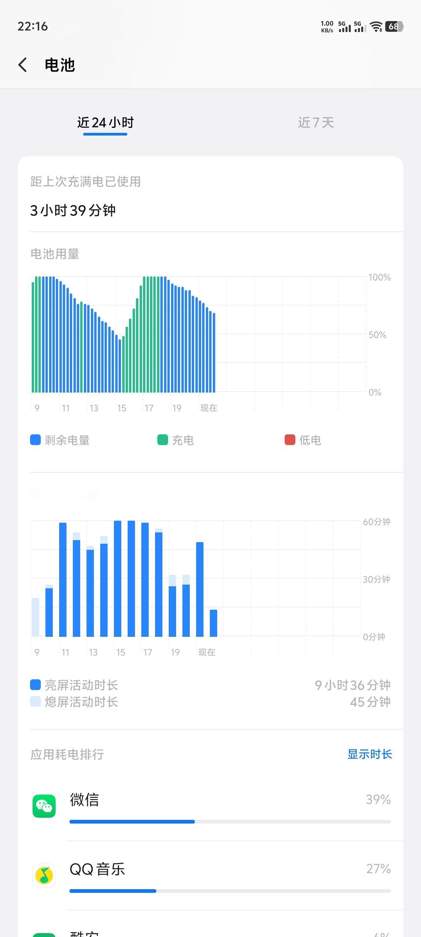Viewport: 421px width, 937px height.
Task: Tap the 3小时39分钟 usage value
Action: point(73,210)
